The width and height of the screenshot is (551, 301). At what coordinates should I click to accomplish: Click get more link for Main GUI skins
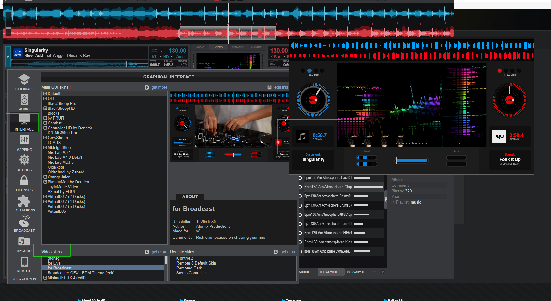(159, 87)
